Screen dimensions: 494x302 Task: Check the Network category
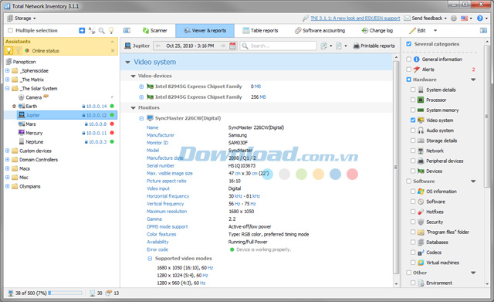point(413,151)
